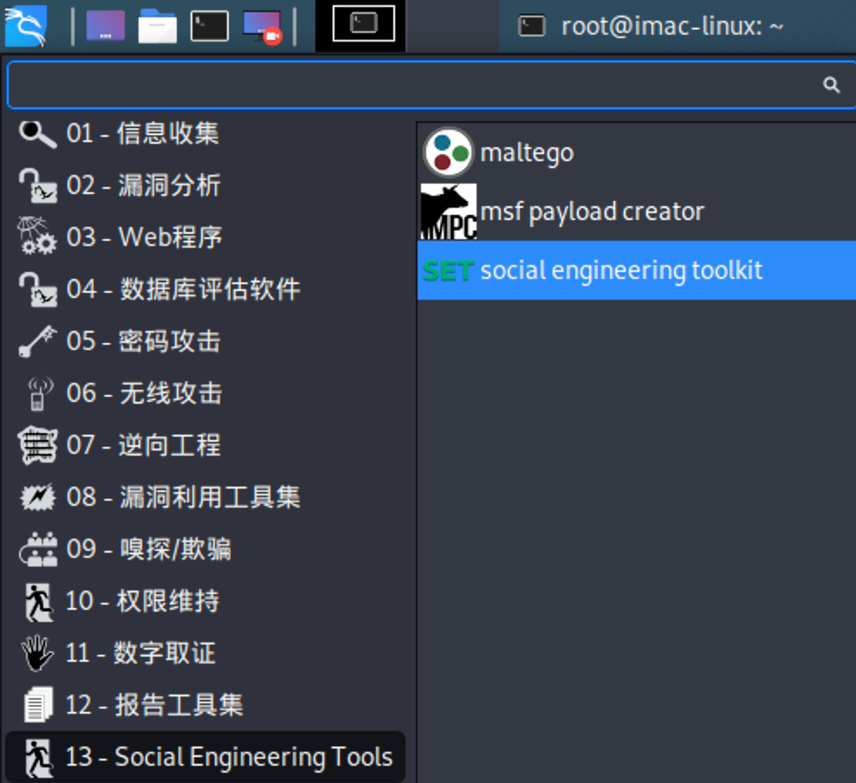Image resolution: width=856 pixels, height=783 pixels.
Task: Open category 02 - 漏洞分析
Action: coord(206,185)
